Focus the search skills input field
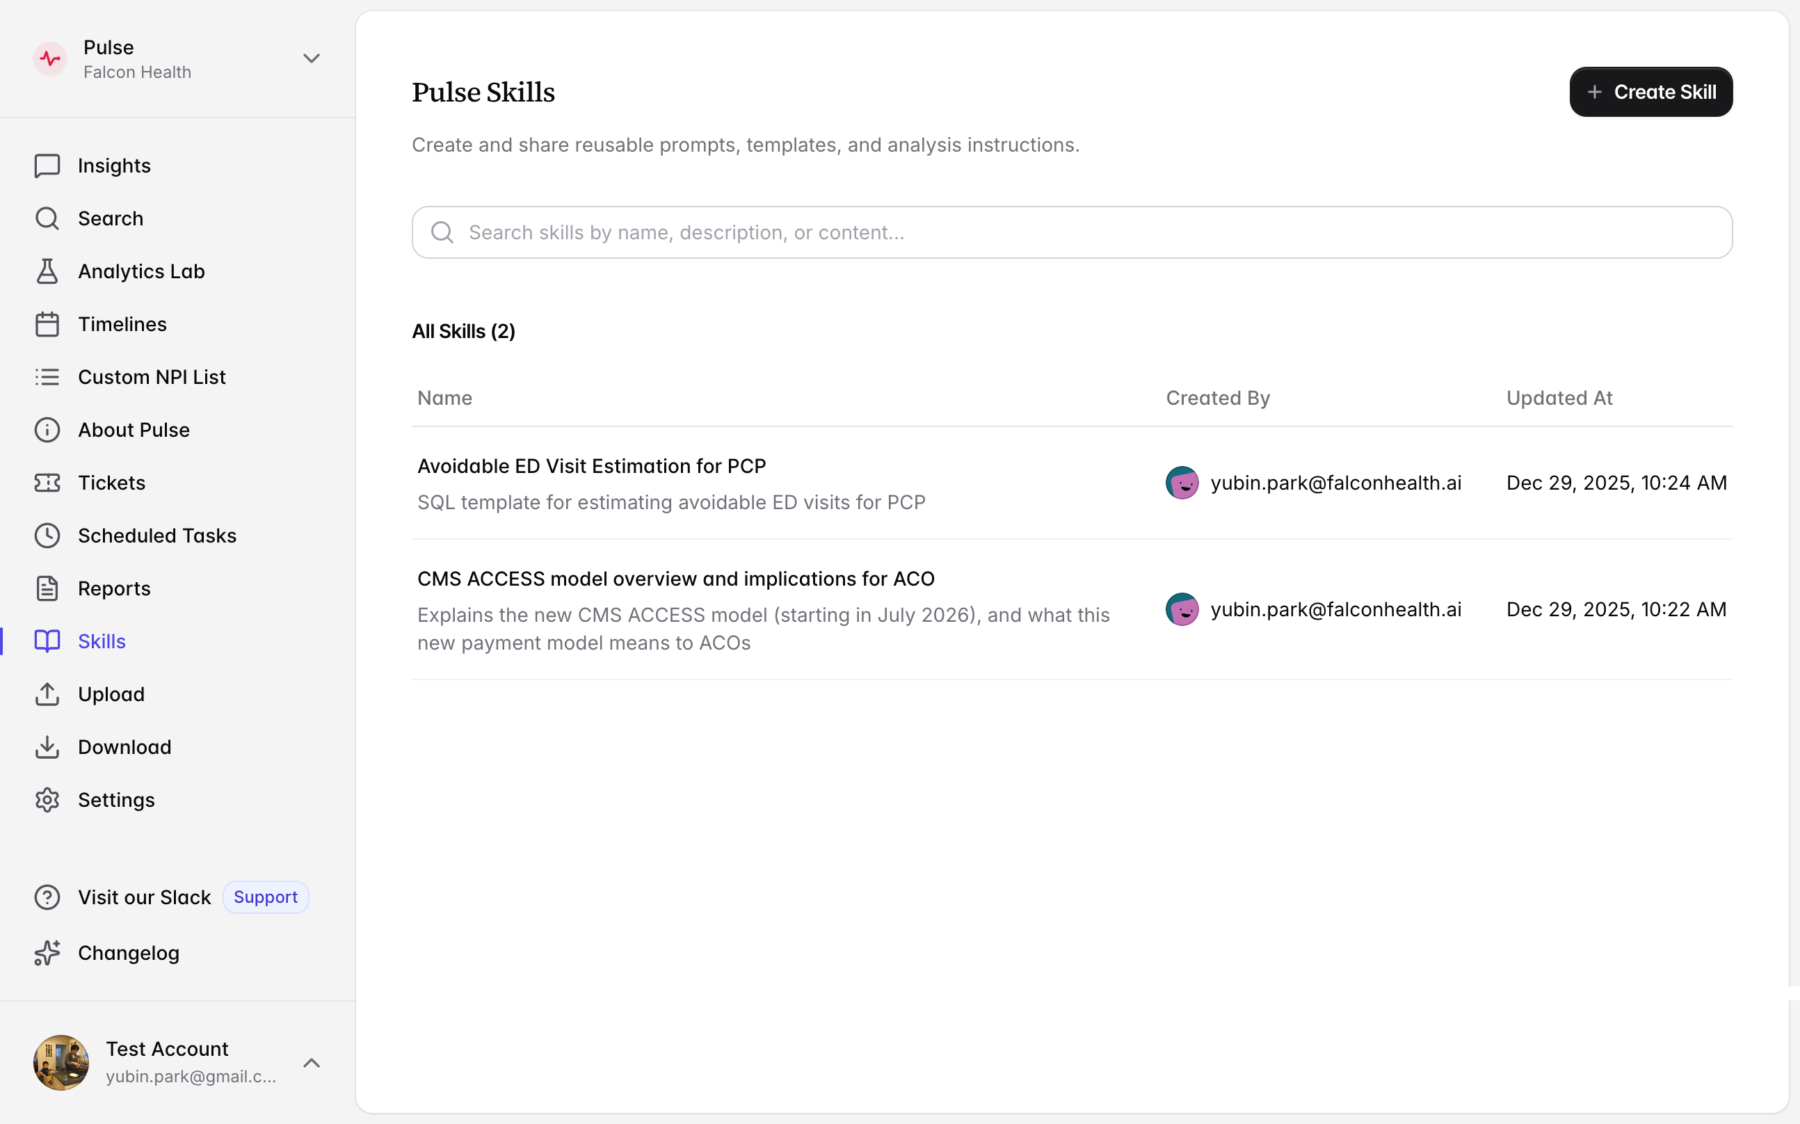1800x1124 pixels. (1070, 233)
